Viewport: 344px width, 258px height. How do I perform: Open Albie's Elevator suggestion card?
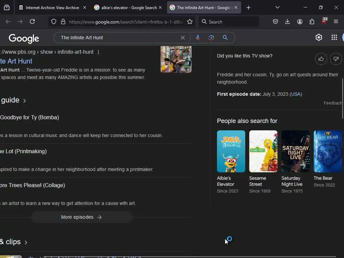[231, 162]
